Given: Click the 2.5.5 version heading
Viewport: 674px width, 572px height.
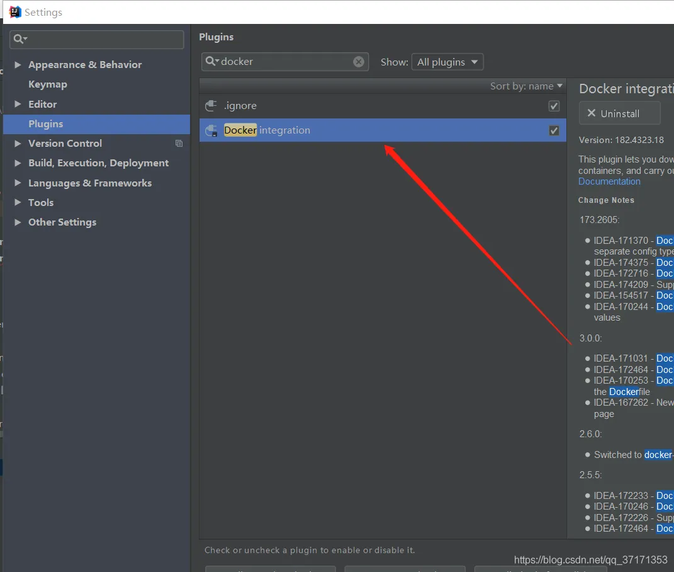Looking at the screenshot, I should [x=590, y=475].
